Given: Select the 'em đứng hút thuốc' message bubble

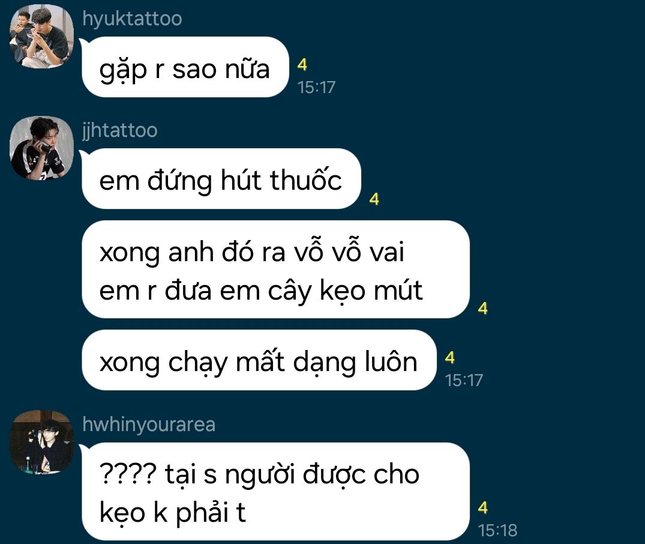Looking at the screenshot, I should (221, 178).
